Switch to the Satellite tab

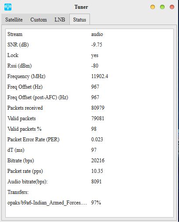coord(14,20)
